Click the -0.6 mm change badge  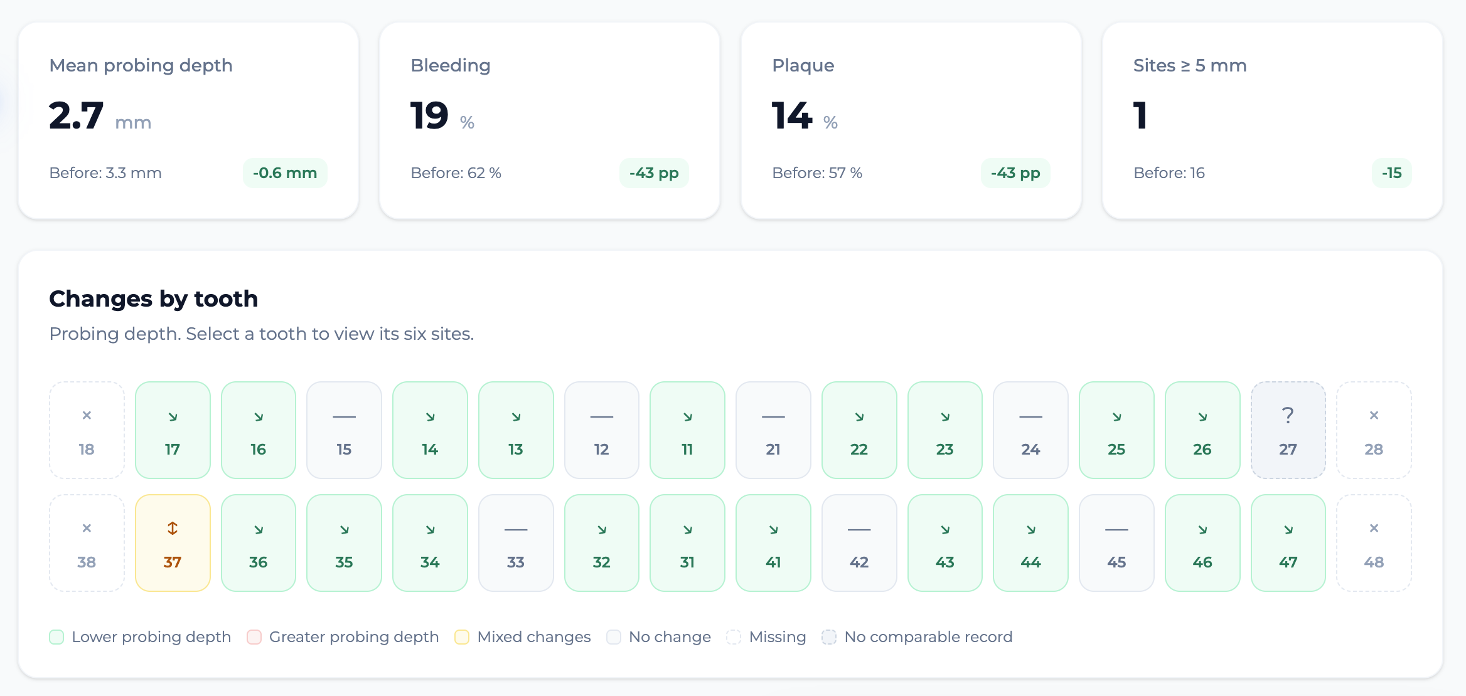[285, 173]
